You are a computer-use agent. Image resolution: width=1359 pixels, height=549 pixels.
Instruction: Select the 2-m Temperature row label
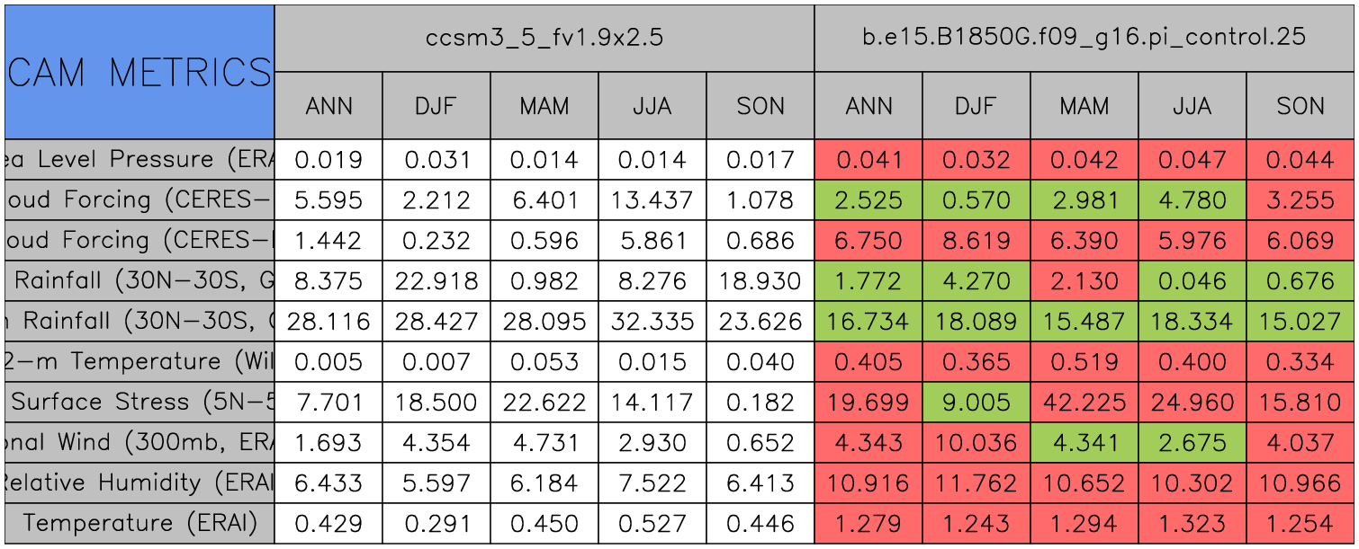point(139,361)
